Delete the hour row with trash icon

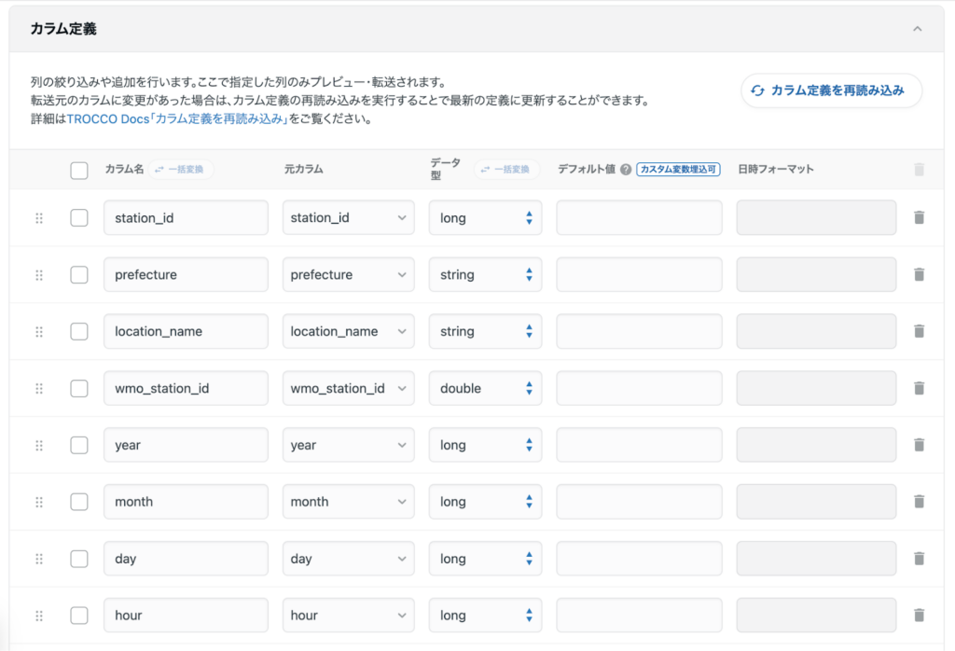tap(919, 616)
